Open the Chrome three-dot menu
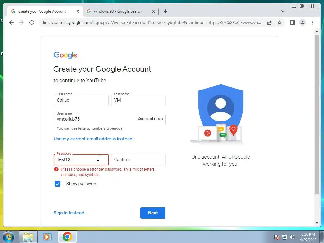Screen dimensions: 324x243 pos(313,22)
